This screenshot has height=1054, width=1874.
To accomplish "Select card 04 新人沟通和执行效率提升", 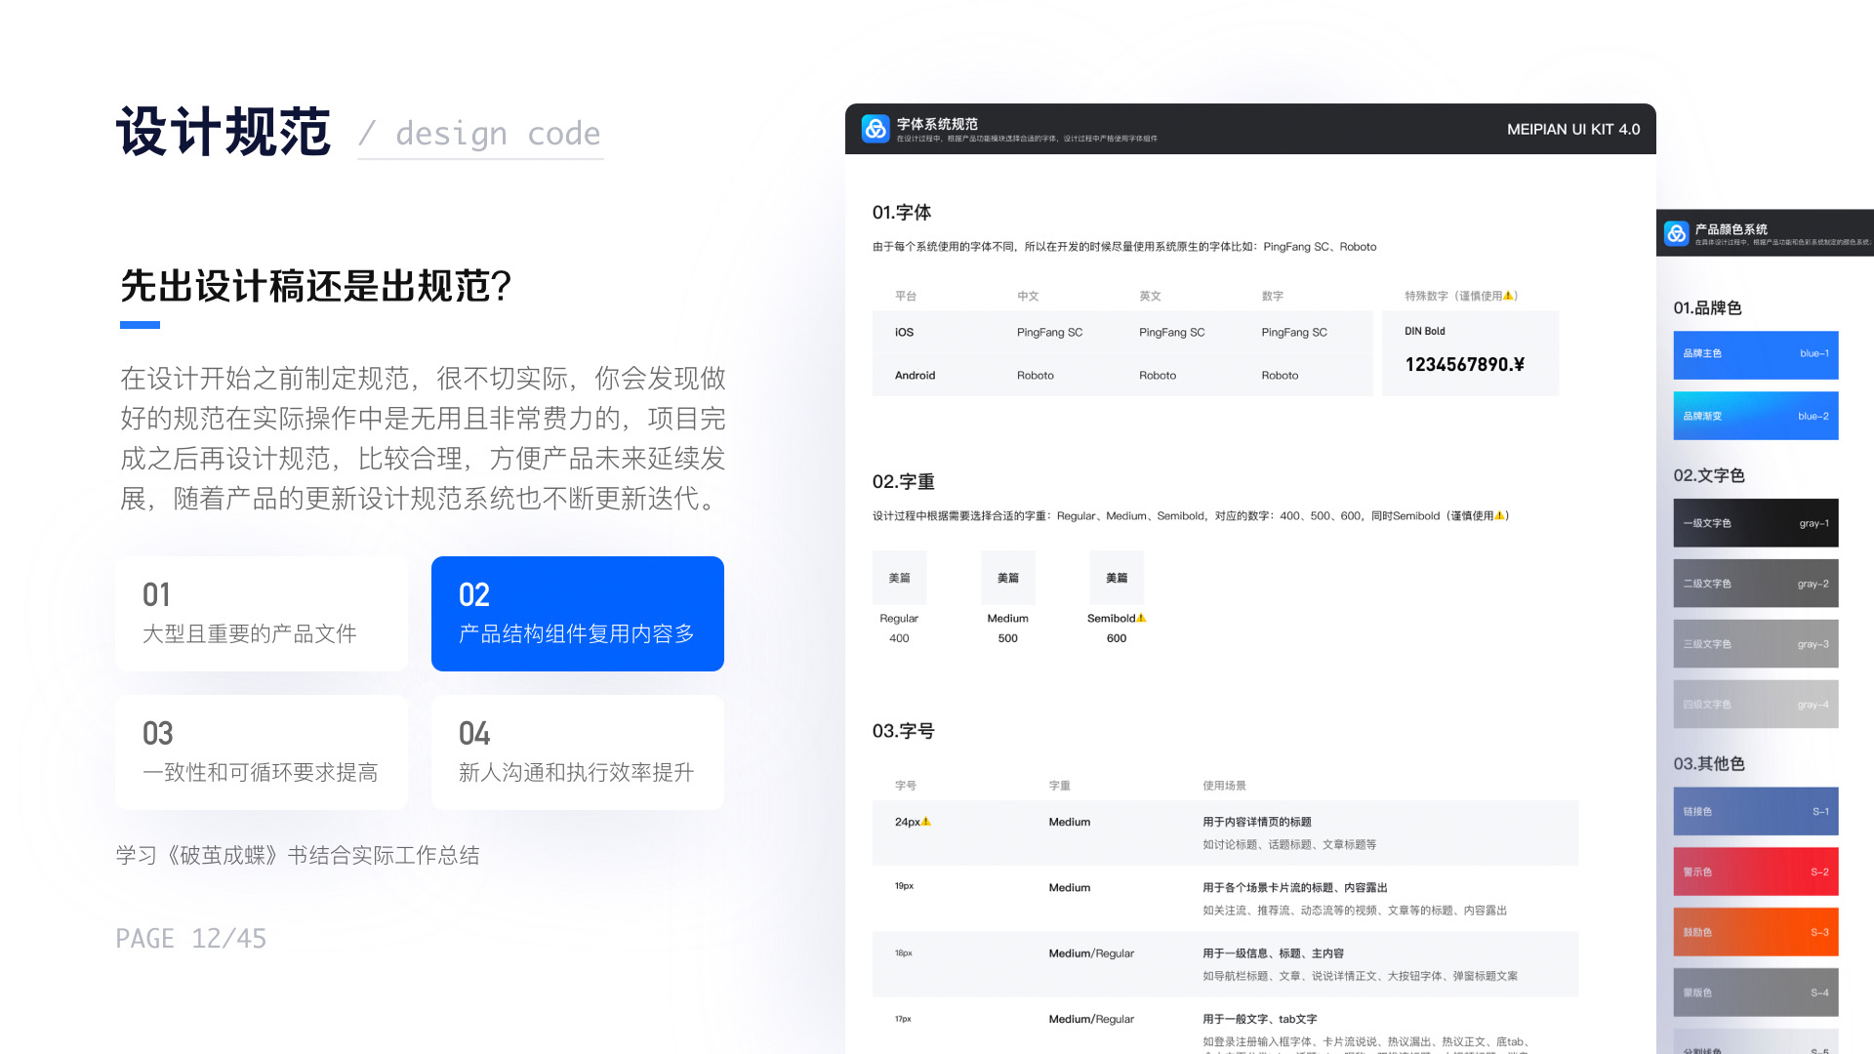I will 577,752.
